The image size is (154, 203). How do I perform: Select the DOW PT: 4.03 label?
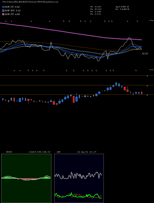pos(12,14)
